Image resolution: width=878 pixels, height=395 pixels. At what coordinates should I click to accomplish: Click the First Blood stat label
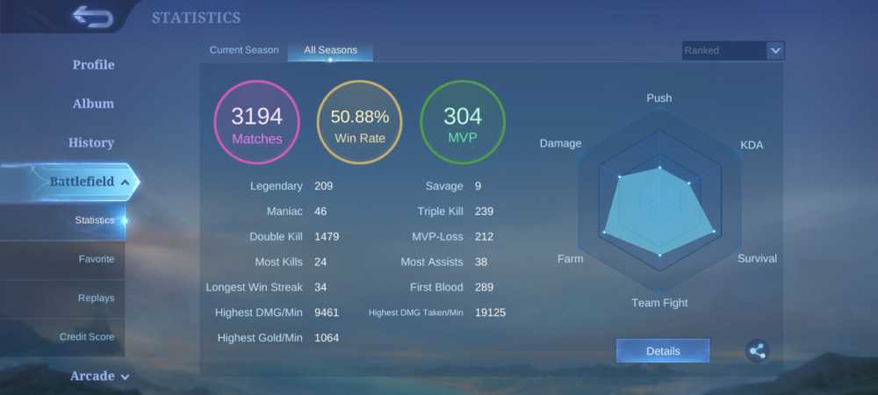[436, 287]
